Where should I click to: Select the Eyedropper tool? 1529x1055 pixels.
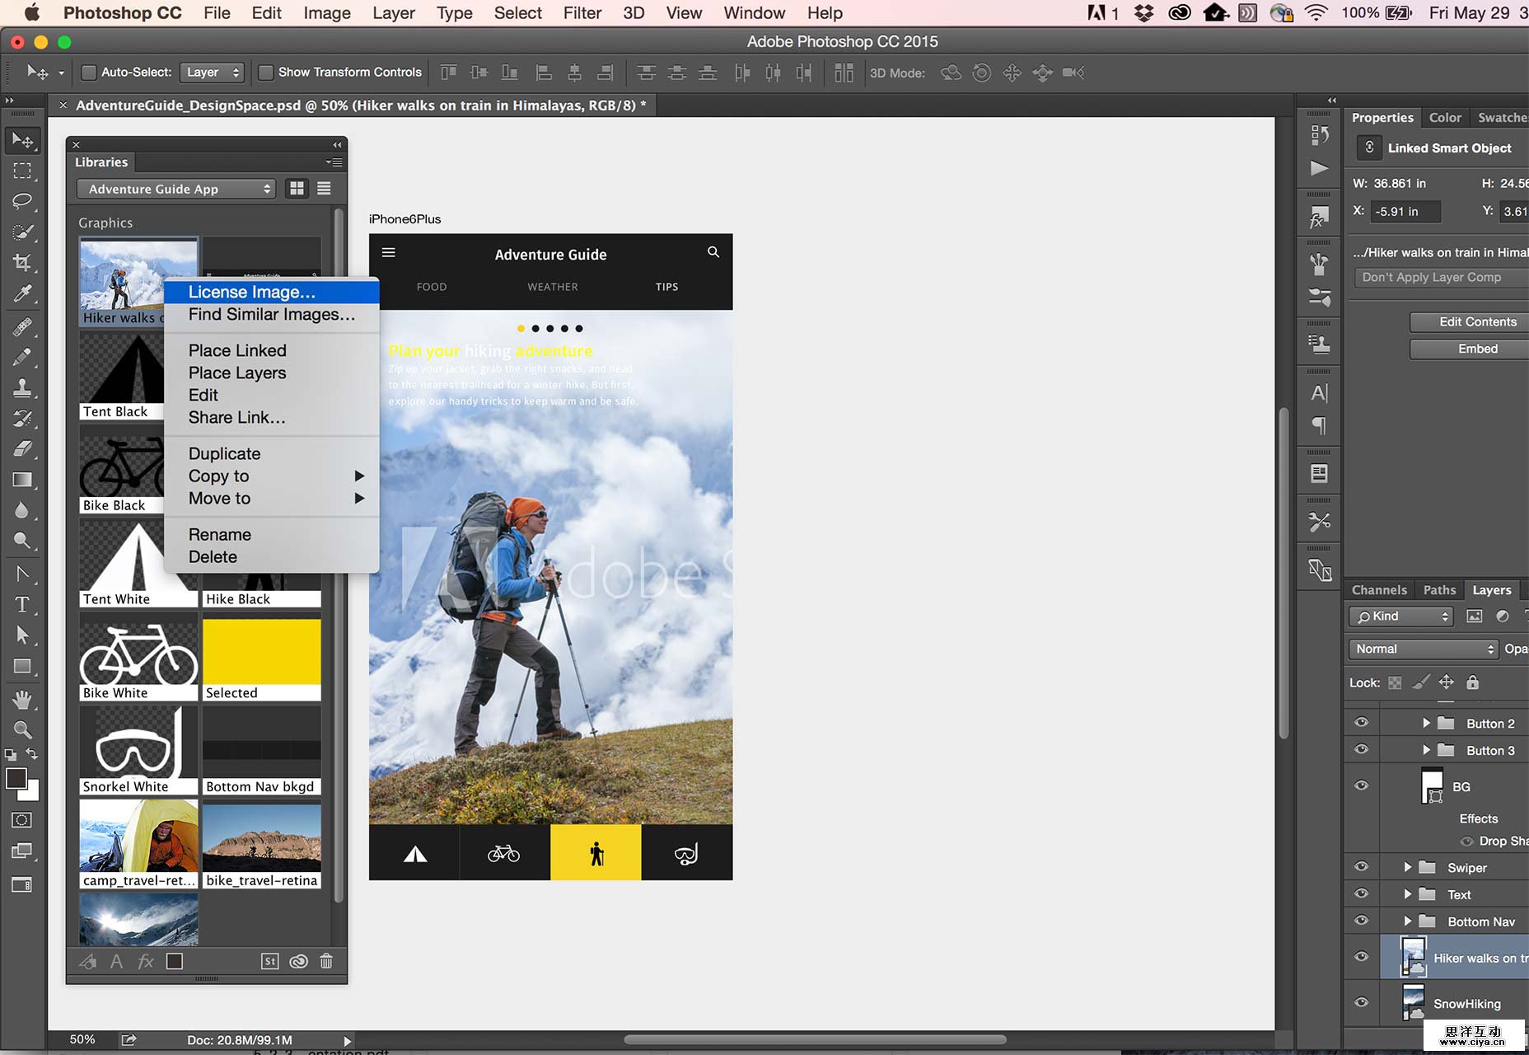click(x=22, y=294)
